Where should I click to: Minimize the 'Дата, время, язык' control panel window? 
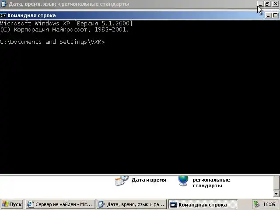[x=260, y=4]
